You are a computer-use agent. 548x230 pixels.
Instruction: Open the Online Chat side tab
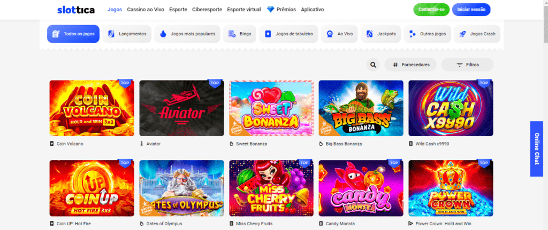(x=536, y=149)
